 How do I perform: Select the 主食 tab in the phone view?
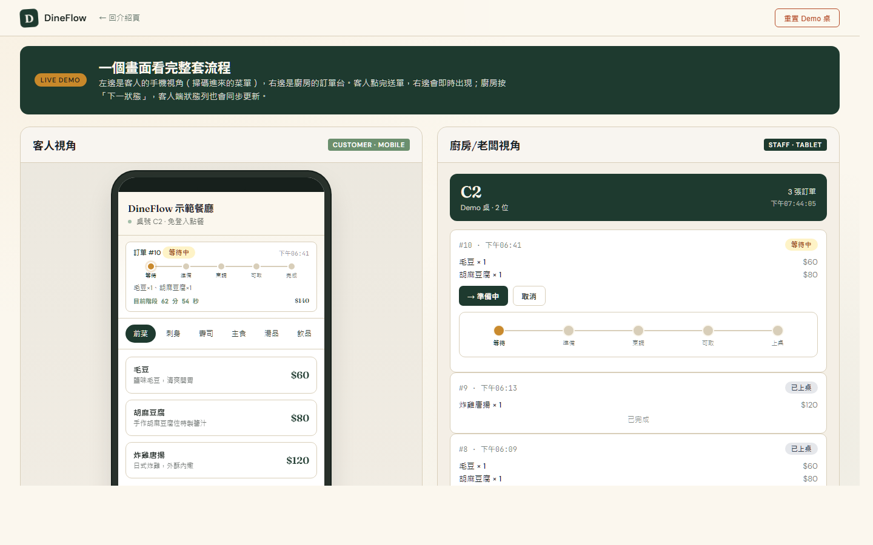pos(238,333)
